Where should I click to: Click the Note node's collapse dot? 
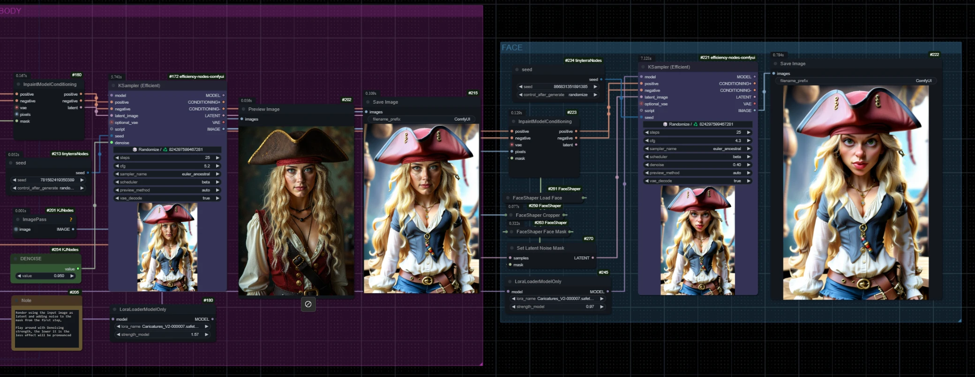(x=16, y=301)
